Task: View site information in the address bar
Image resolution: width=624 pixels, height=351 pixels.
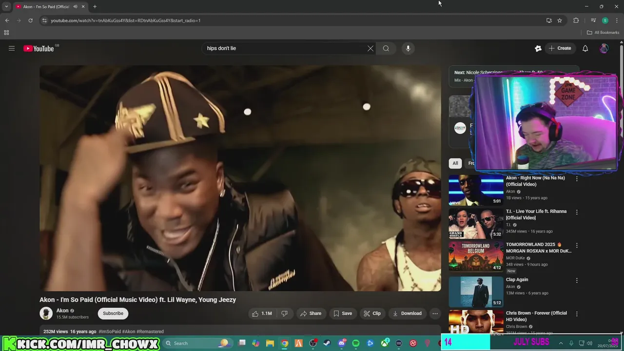Action: click(44, 20)
